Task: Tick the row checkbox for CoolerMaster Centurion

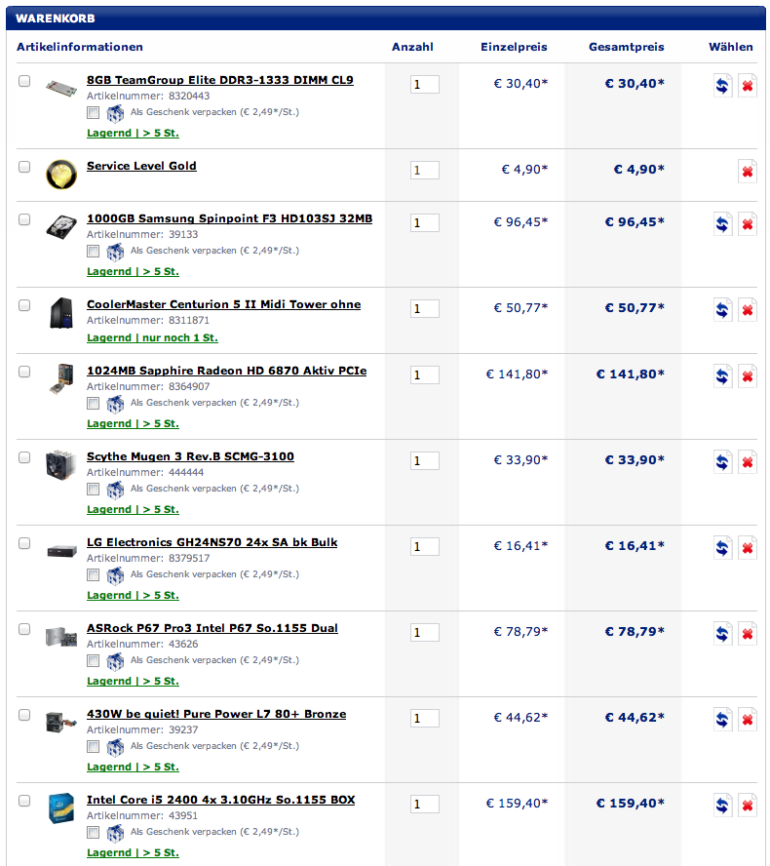Action: (x=24, y=305)
